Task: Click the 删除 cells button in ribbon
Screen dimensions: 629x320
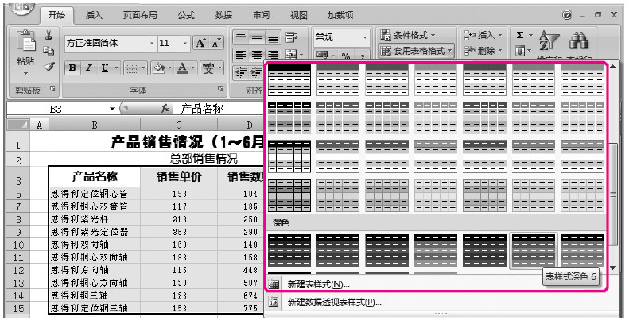Action: point(483,51)
